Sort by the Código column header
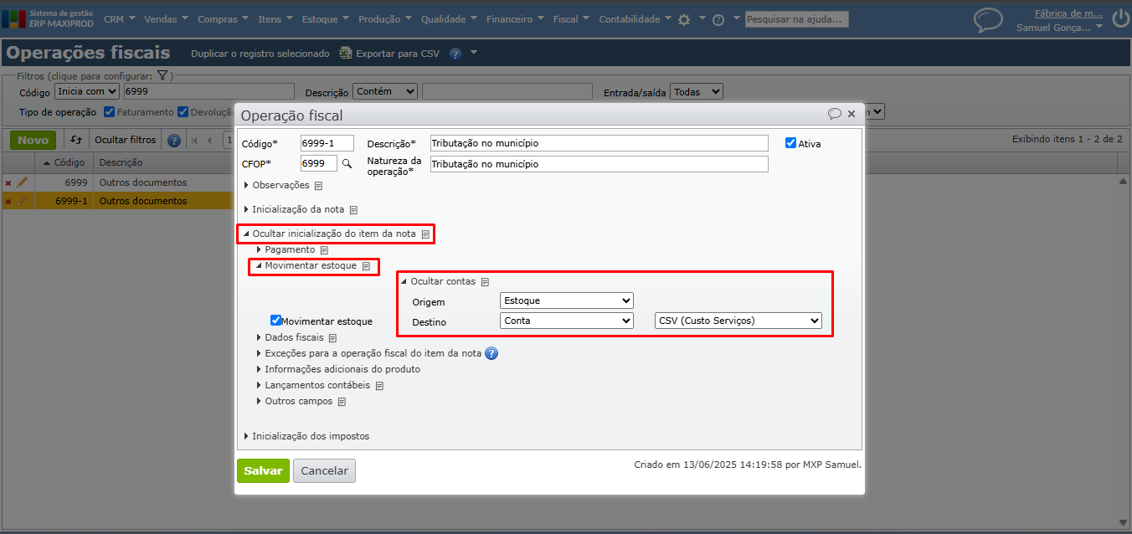The image size is (1132, 534). [64, 162]
